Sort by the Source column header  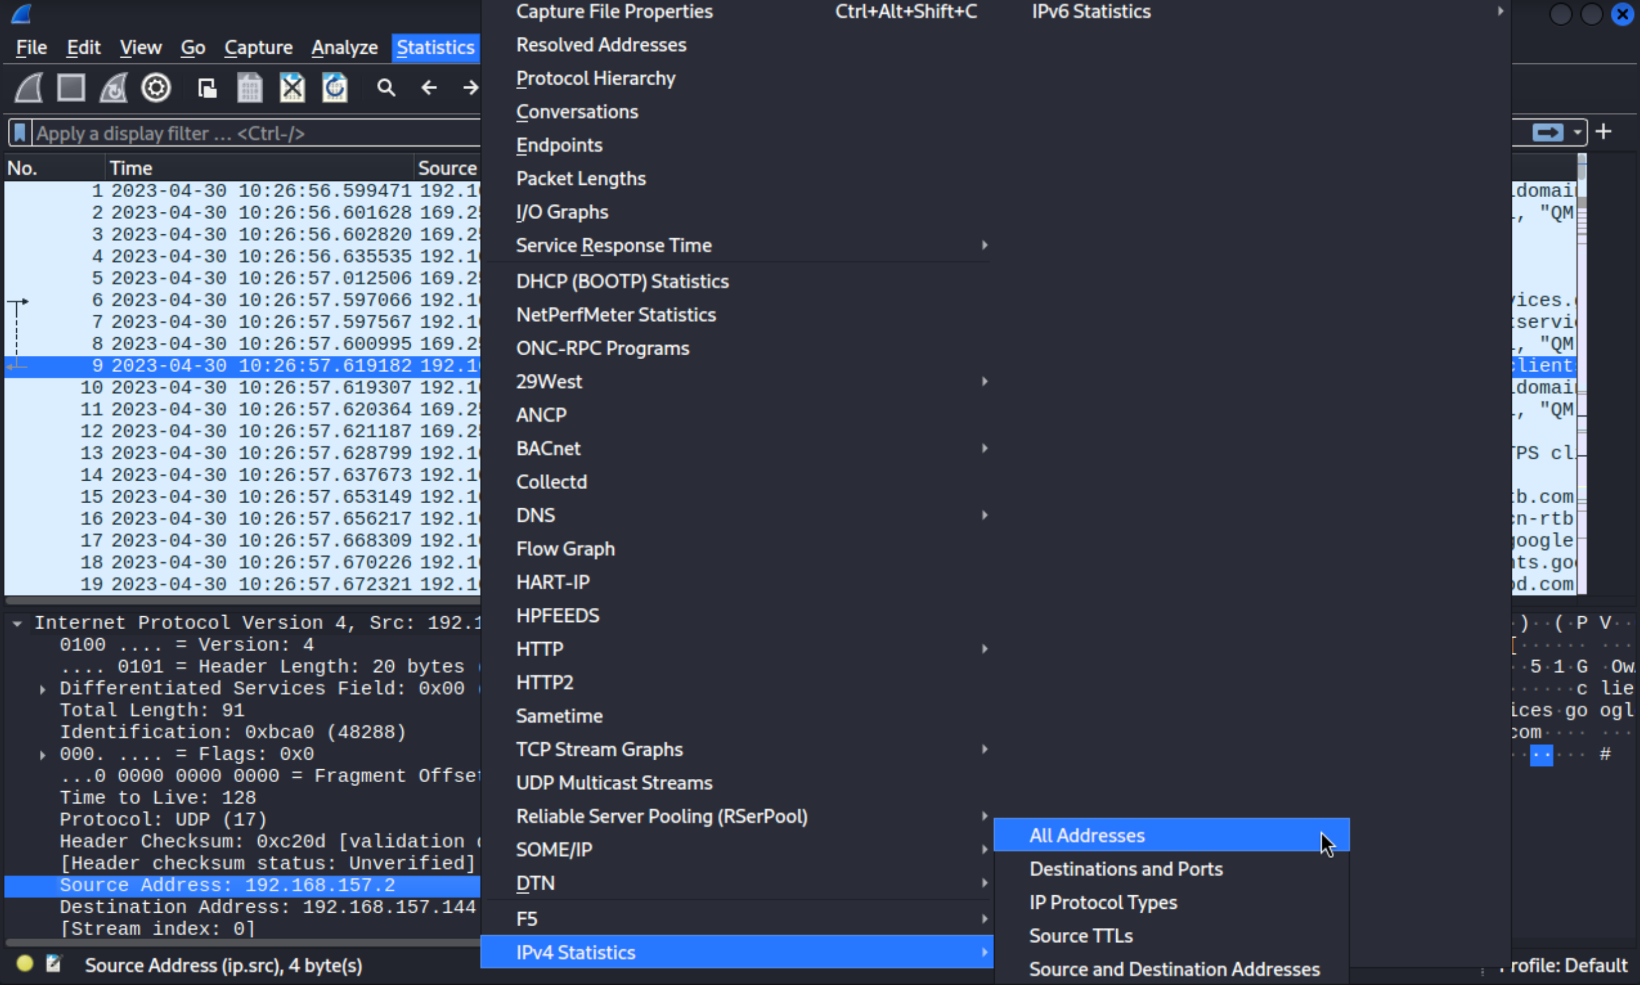coord(447,168)
